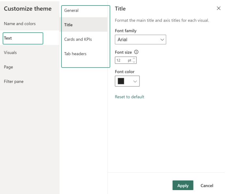Screen dimensions: 227x194
Task: Increase font size with up arrow
Action: pyautogui.click(x=134, y=59)
